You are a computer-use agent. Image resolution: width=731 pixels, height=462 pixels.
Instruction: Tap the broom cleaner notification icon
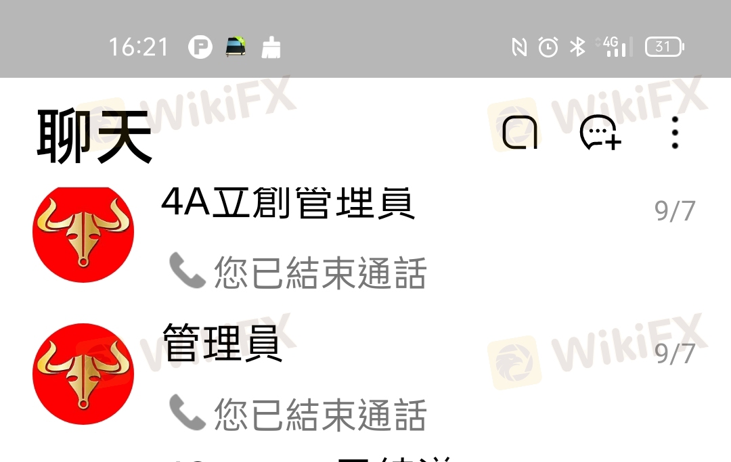[271, 47]
